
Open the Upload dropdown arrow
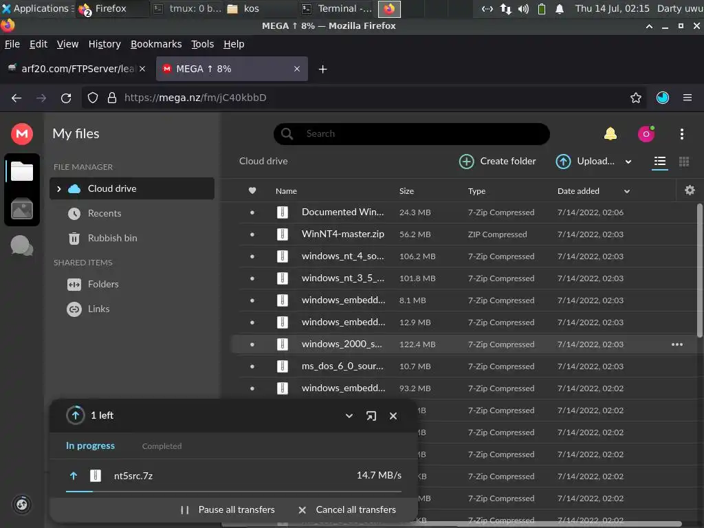point(628,162)
